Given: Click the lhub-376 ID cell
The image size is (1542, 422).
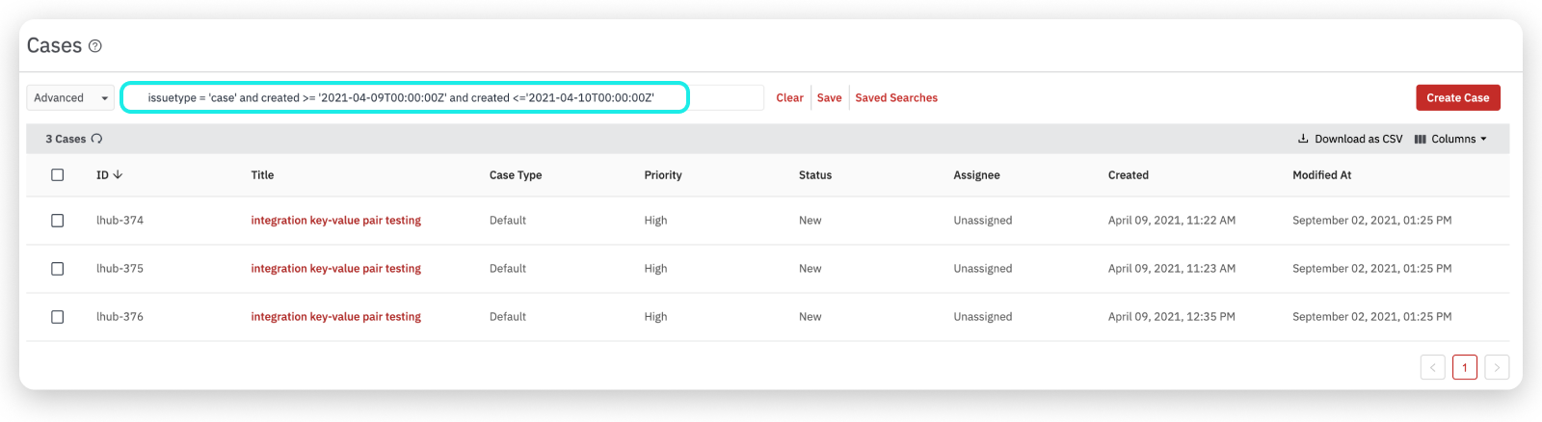Looking at the screenshot, I should coord(120,317).
